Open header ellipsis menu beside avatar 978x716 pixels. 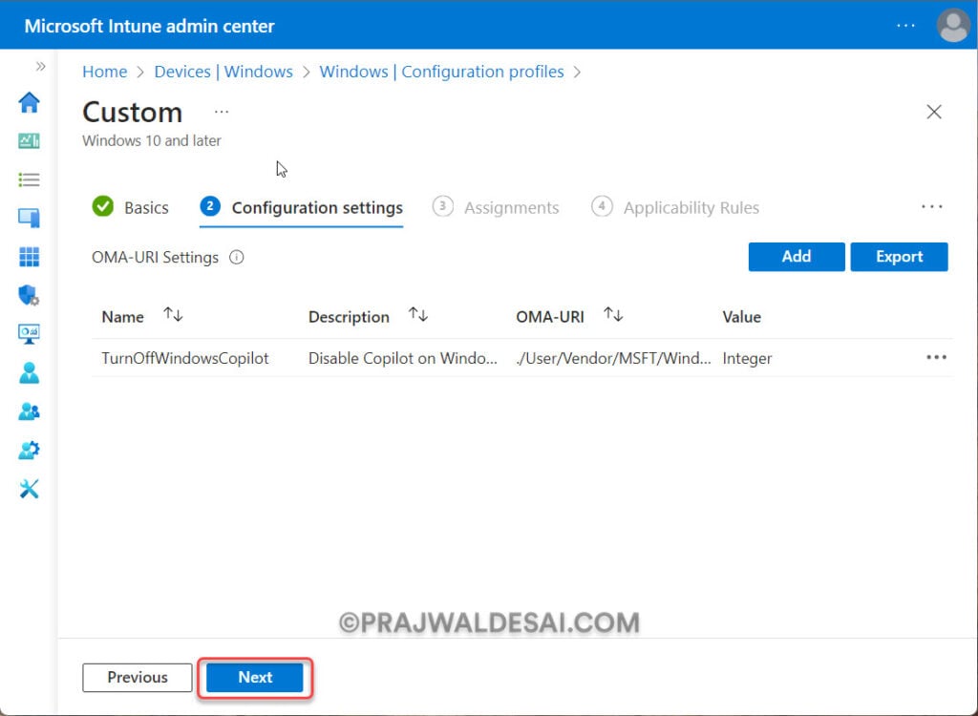pos(905,26)
